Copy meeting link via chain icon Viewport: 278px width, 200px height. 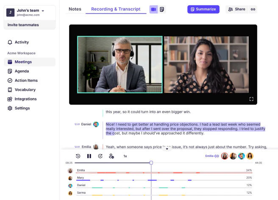[x=253, y=9]
